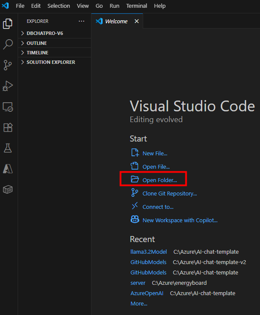Open the Help menu

coord(160,6)
